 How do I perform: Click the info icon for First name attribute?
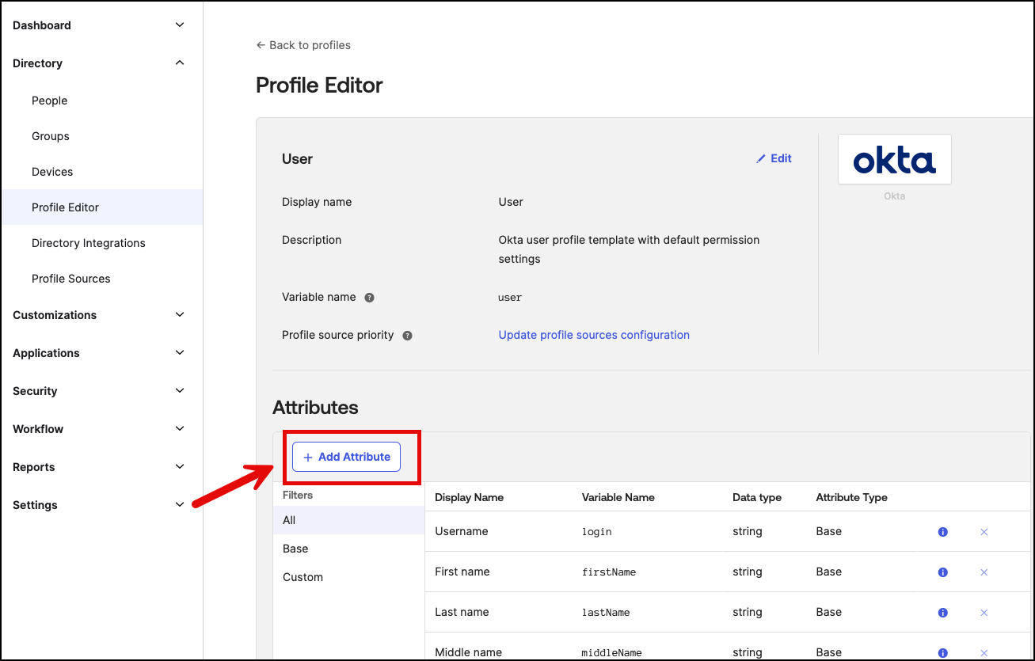click(942, 572)
